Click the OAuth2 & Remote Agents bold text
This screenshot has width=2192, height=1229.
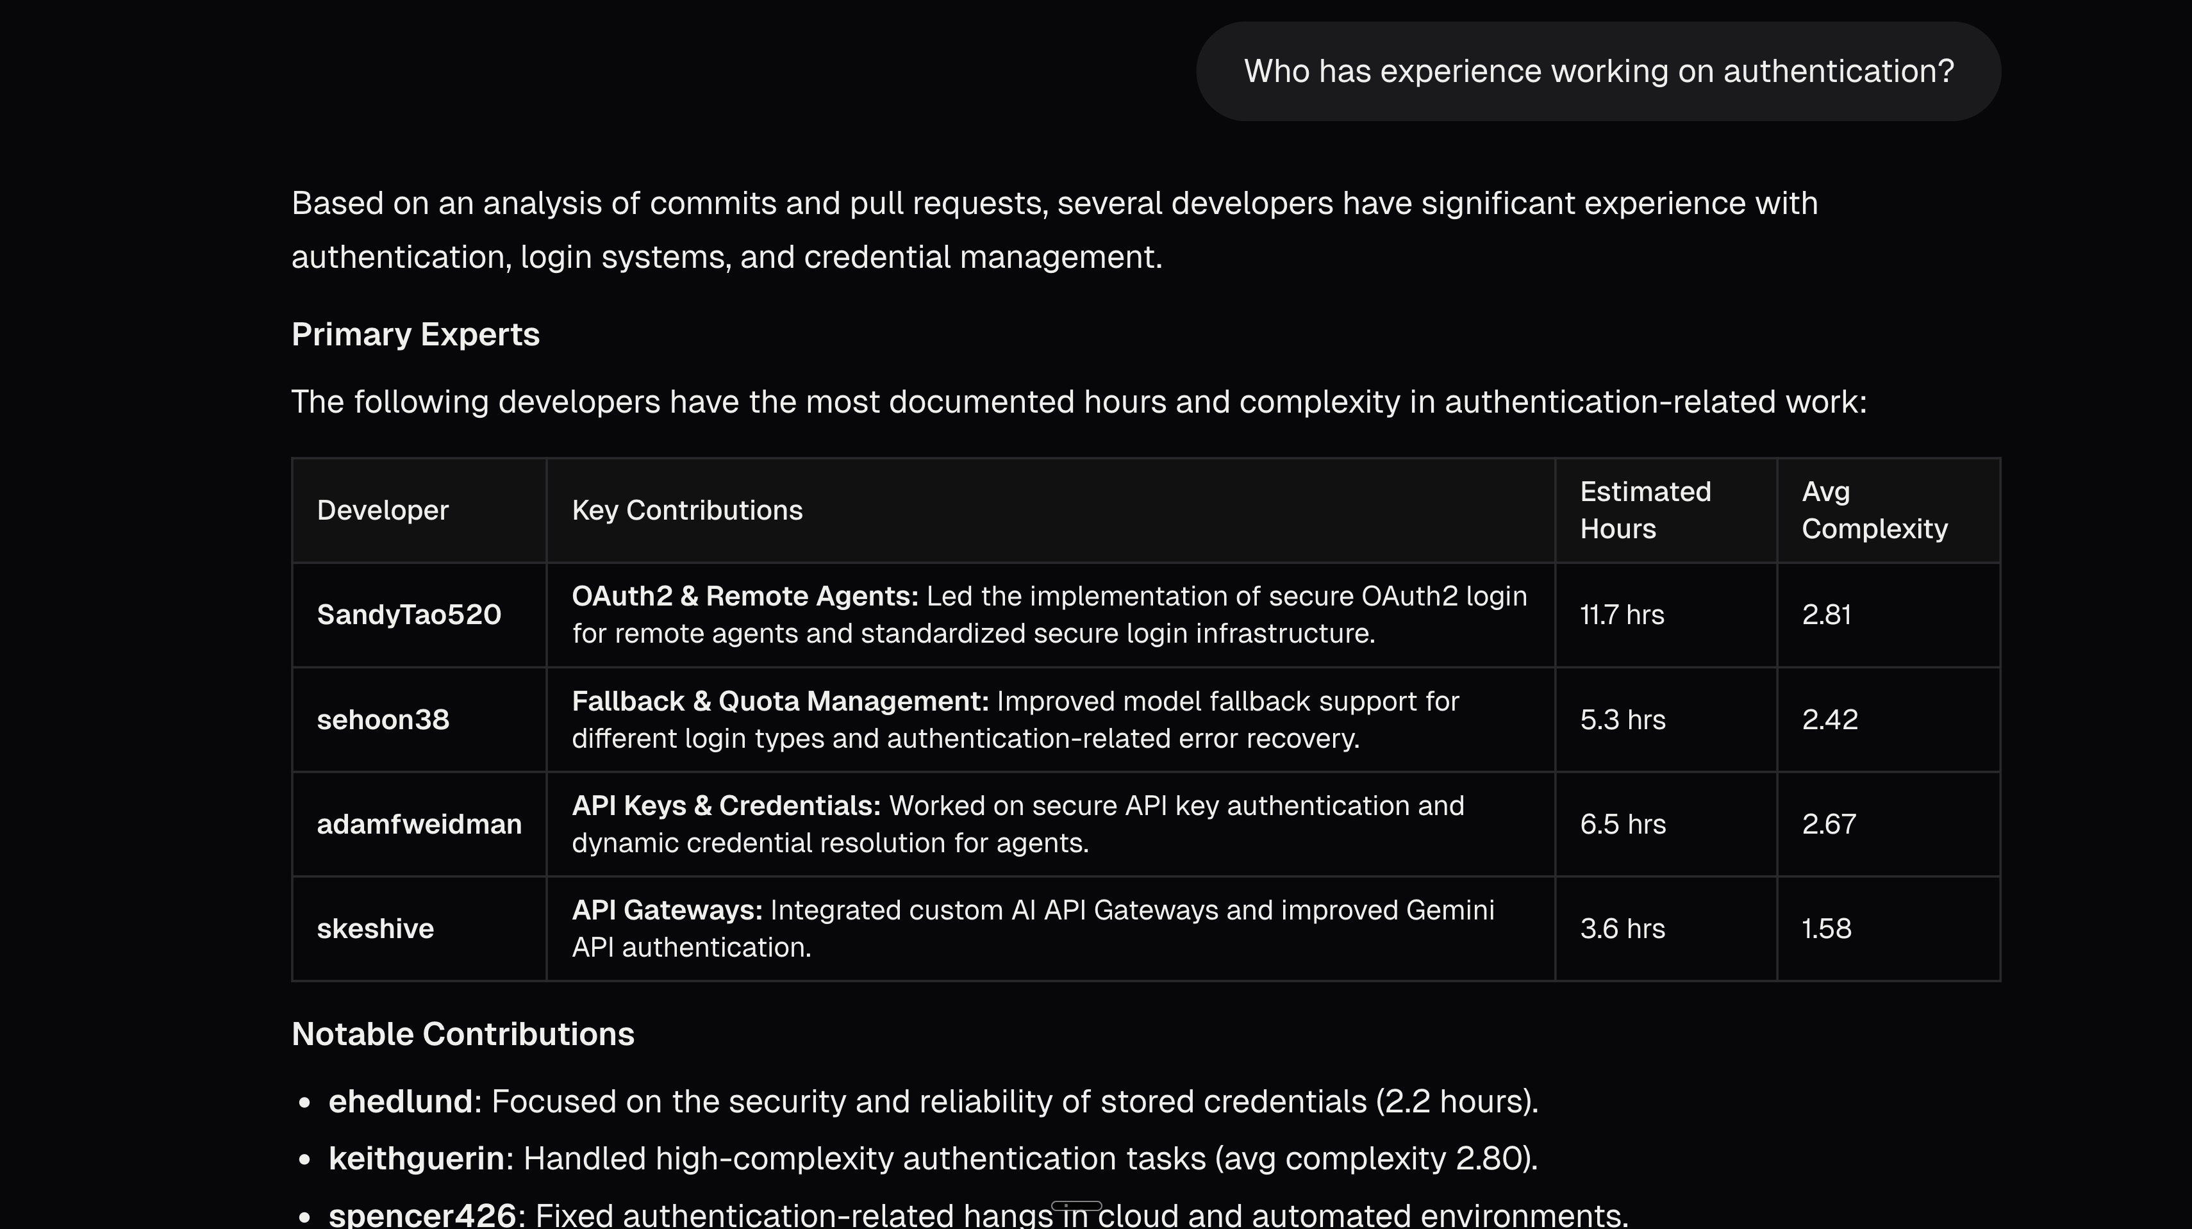(745, 596)
